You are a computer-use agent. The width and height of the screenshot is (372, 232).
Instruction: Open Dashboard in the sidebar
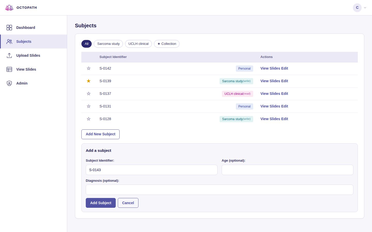point(34,28)
